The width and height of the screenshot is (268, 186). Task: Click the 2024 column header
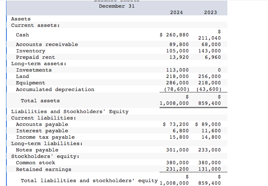[177, 12]
